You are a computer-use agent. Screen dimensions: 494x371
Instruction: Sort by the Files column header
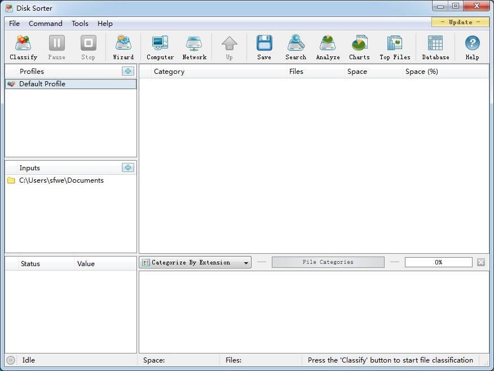[x=315, y=72]
